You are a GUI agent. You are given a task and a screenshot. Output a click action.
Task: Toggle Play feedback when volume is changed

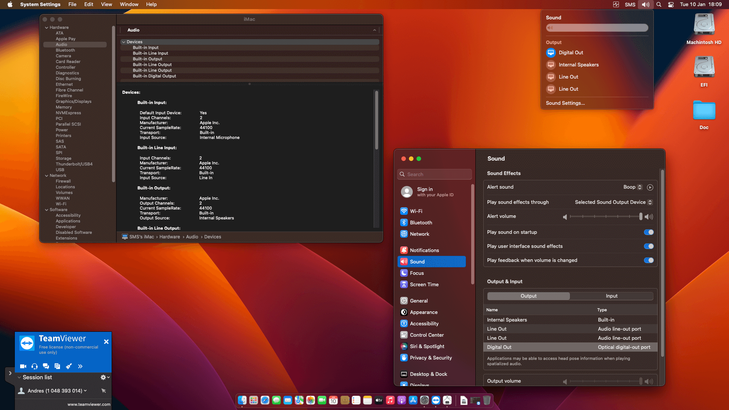tap(649, 260)
